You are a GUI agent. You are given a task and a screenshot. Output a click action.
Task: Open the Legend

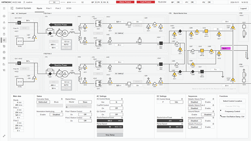(x=243, y=8)
